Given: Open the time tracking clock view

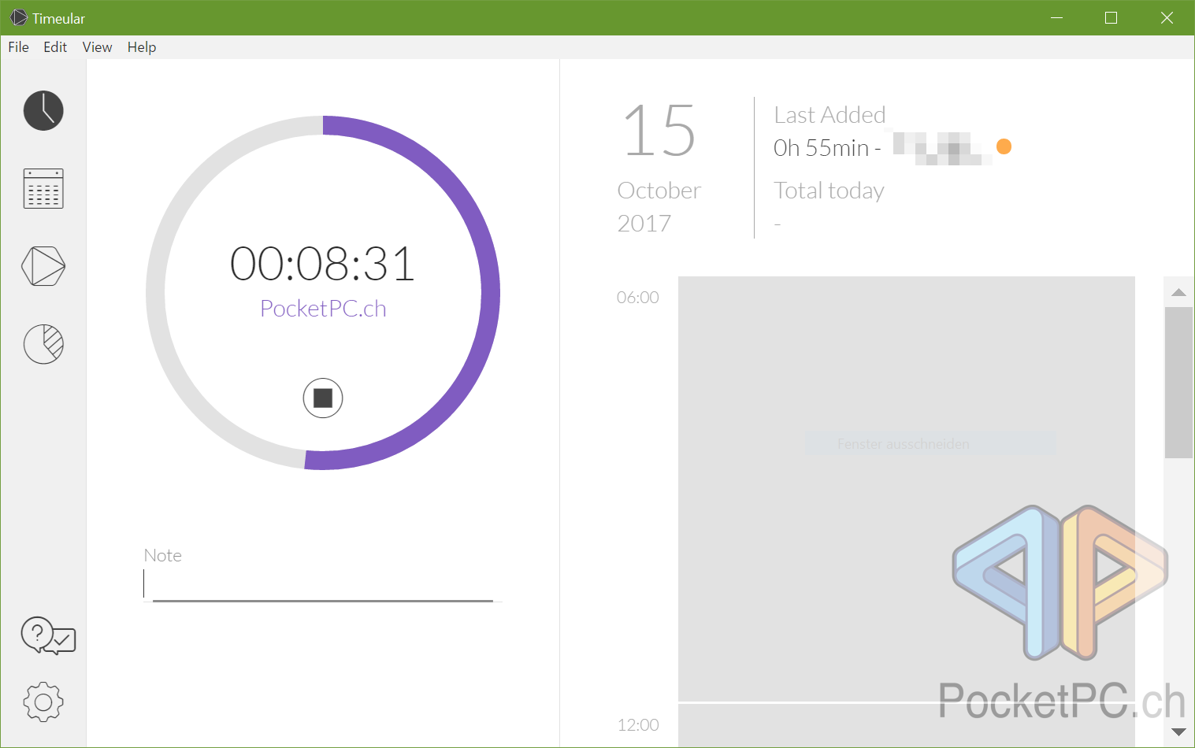Looking at the screenshot, I should coord(43,110).
